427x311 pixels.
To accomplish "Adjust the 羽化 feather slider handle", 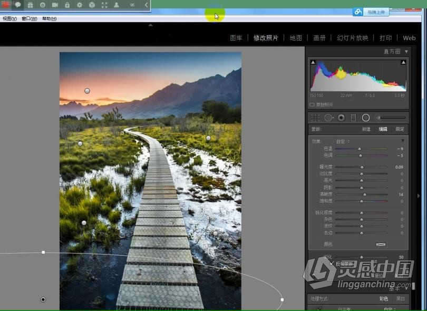I will 362,257.
